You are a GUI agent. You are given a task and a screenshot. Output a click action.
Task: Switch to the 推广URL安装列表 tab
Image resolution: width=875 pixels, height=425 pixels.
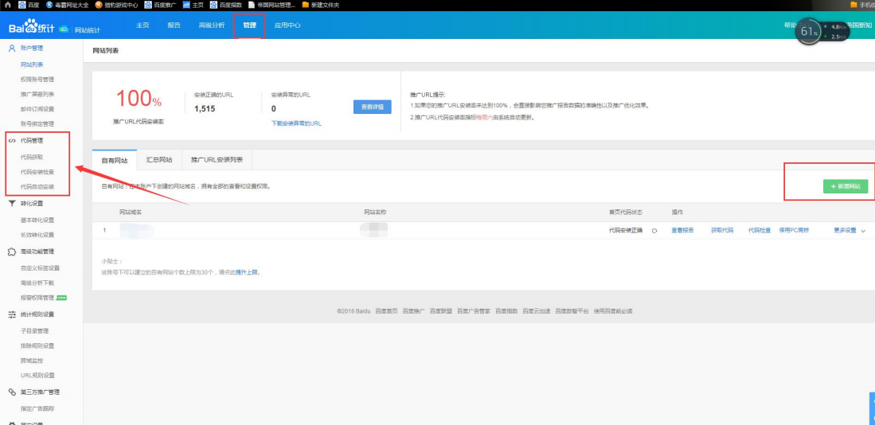217,160
